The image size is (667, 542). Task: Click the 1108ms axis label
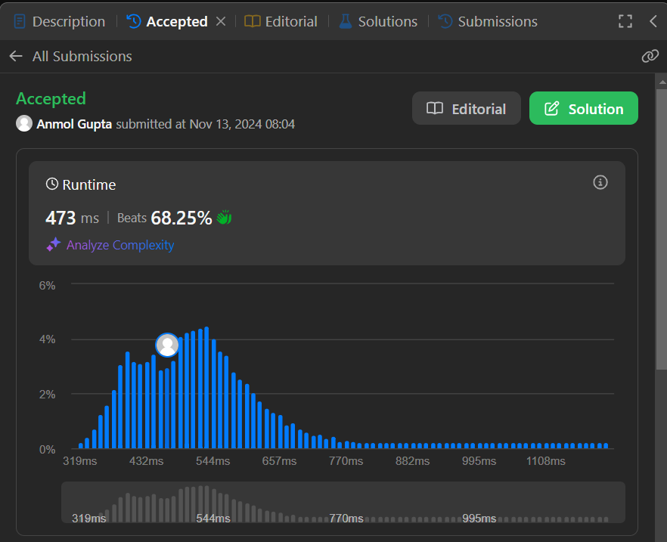[546, 461]
